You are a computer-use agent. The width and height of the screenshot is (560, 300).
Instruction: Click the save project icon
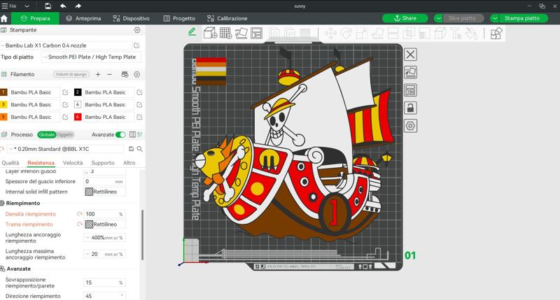pyautogui.click(x=48, y=6)
